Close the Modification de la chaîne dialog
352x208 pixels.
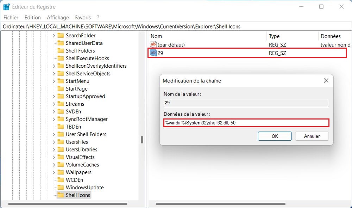(326, 80)
